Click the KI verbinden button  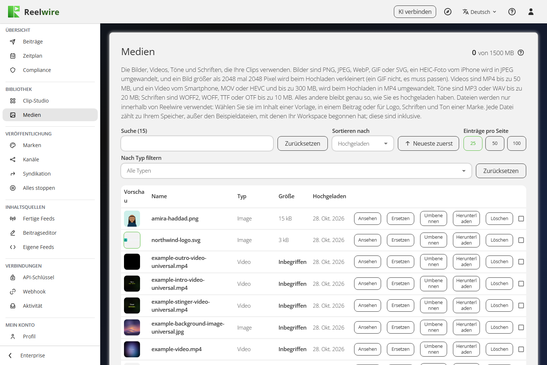pos(415,12)
